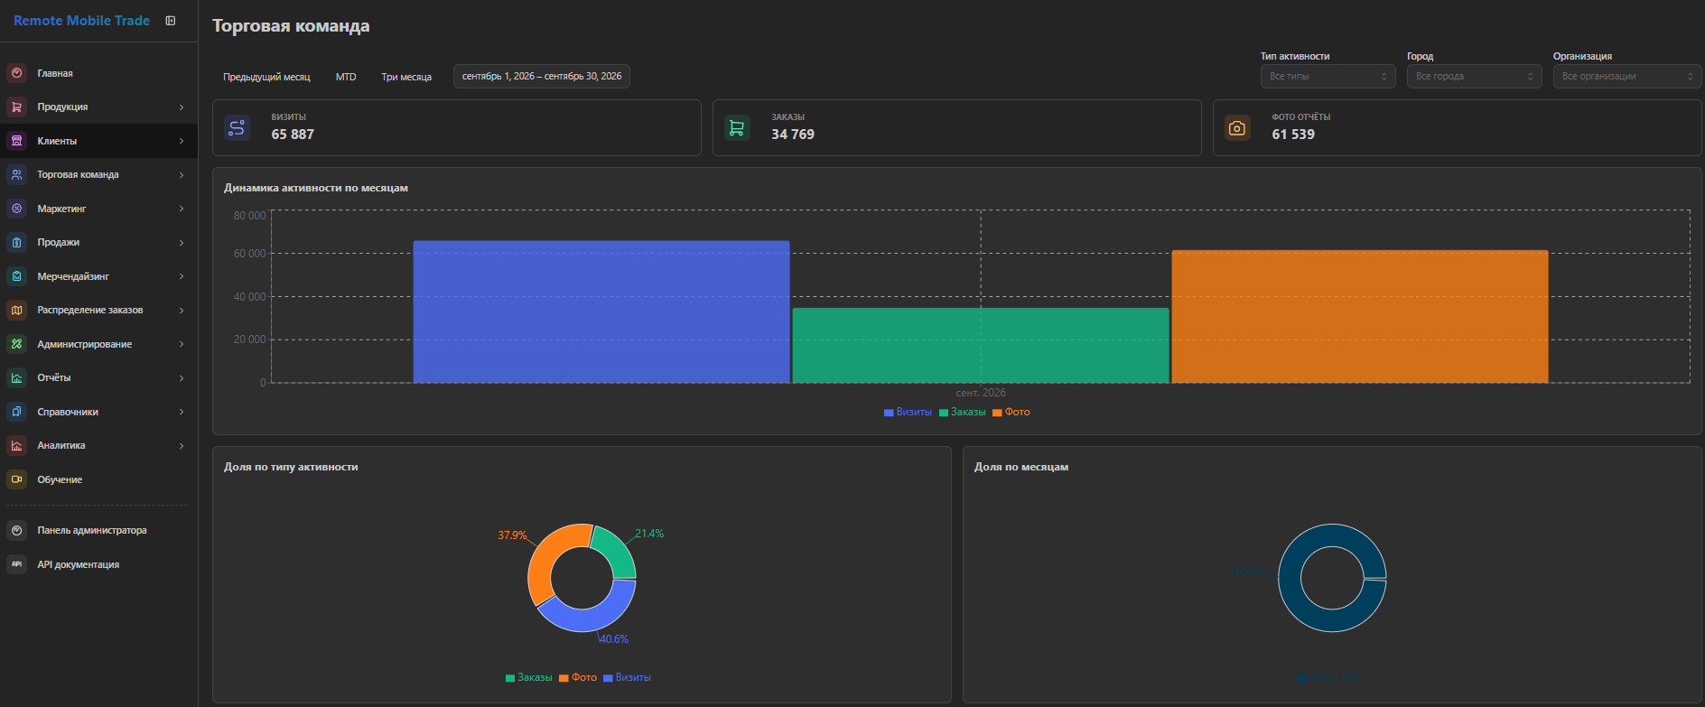Click the orange Фото bar in chart
This screenshot has height=707, width=1705.
point(1359,317)
